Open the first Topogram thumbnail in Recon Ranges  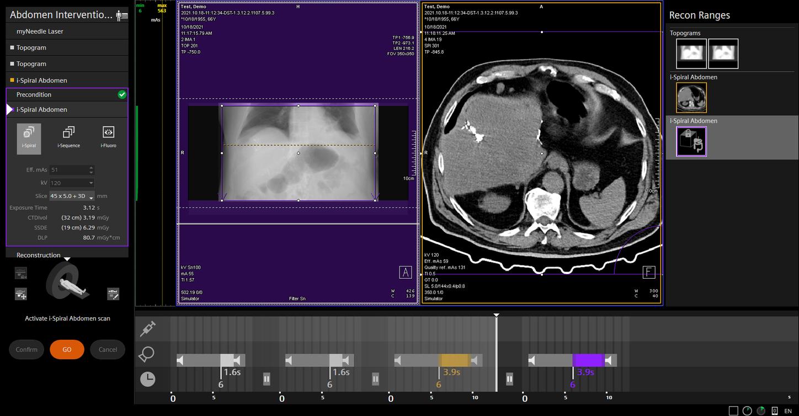click(691, 54)
